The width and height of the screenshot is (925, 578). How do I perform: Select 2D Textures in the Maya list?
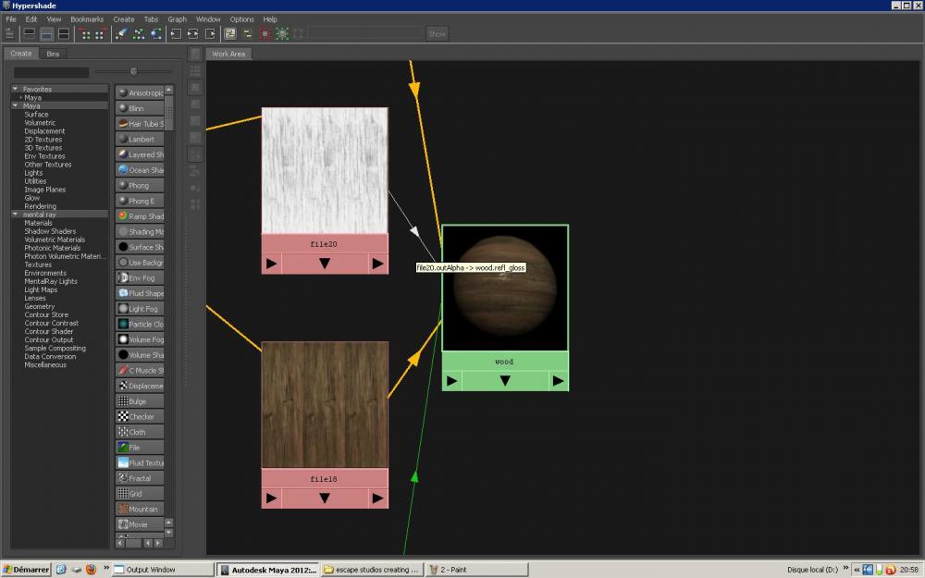coord(43,140)
